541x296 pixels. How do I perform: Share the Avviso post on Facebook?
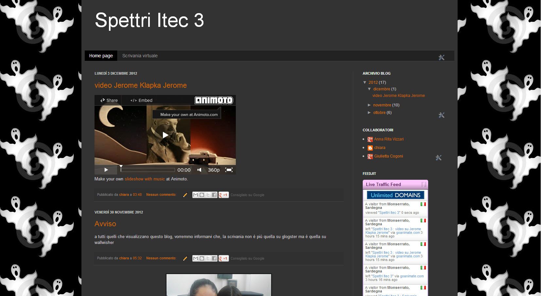[x=214, y=258]
